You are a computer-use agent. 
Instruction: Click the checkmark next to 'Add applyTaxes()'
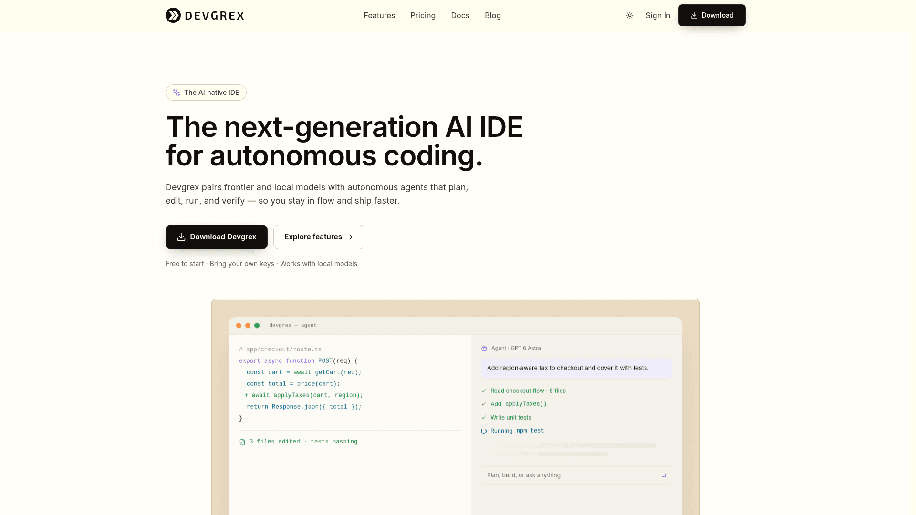pos(484,404)
